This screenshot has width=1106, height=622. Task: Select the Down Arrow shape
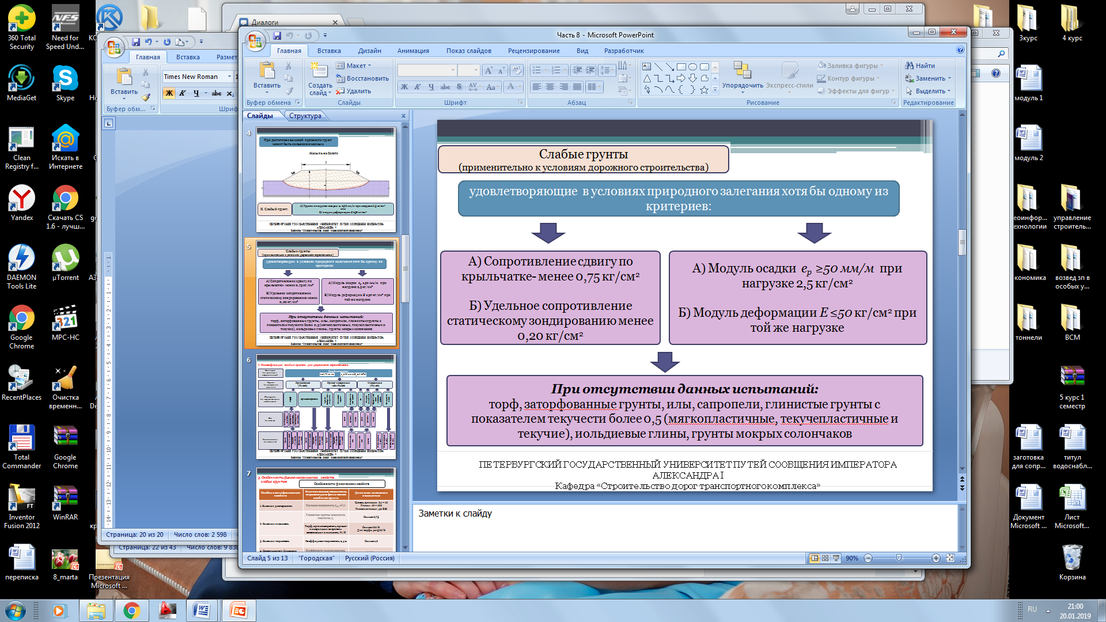coord(693,78)
